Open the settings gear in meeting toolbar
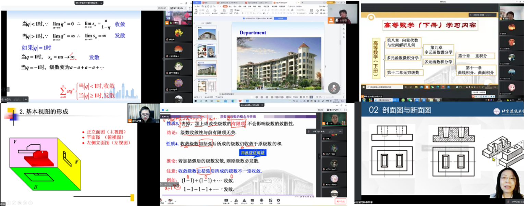The image size is (524, 206). [x=278, y=201]
